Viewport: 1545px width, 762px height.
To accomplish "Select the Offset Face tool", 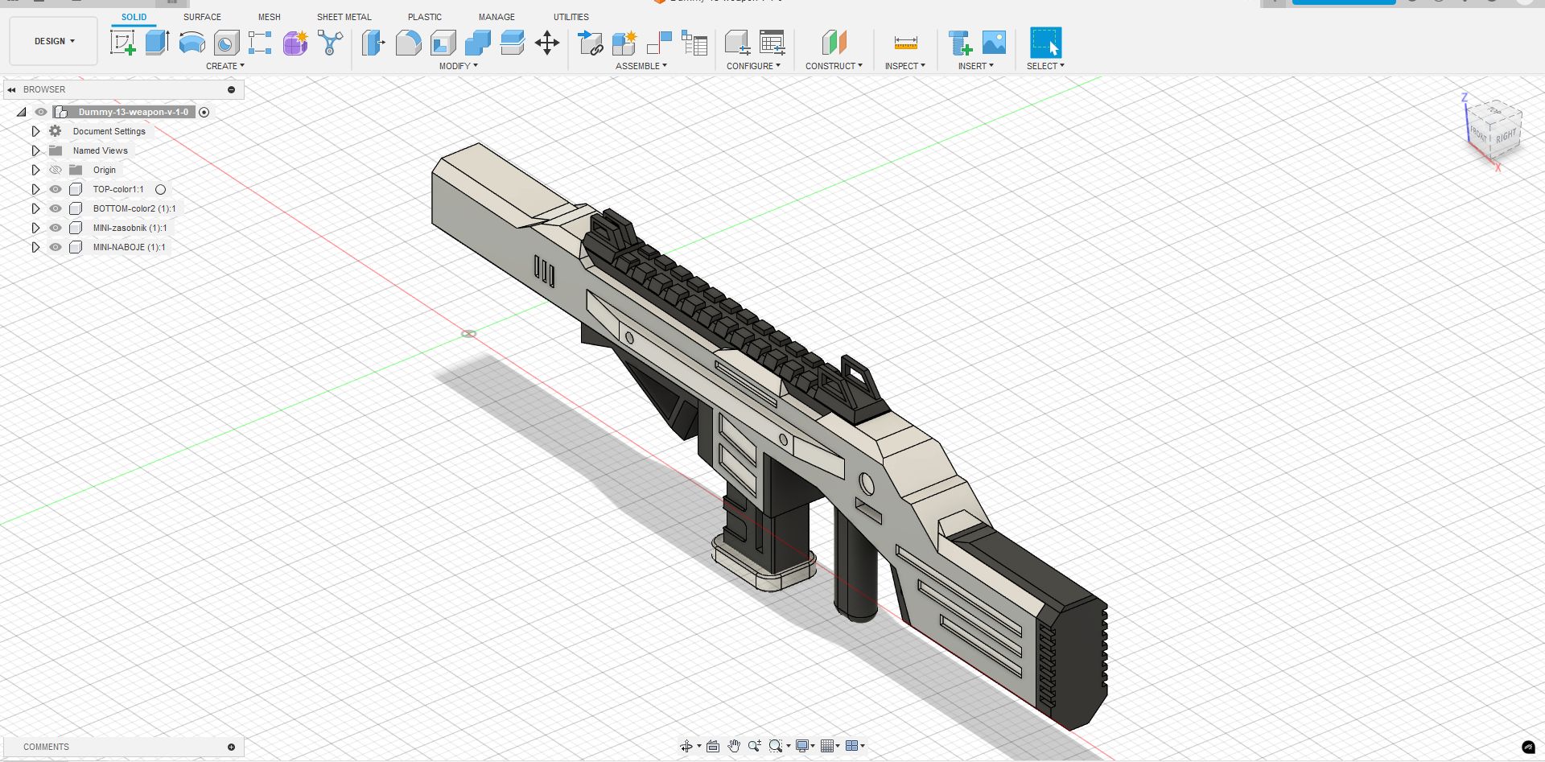I will pyautogui.click(x=512, y=43).
